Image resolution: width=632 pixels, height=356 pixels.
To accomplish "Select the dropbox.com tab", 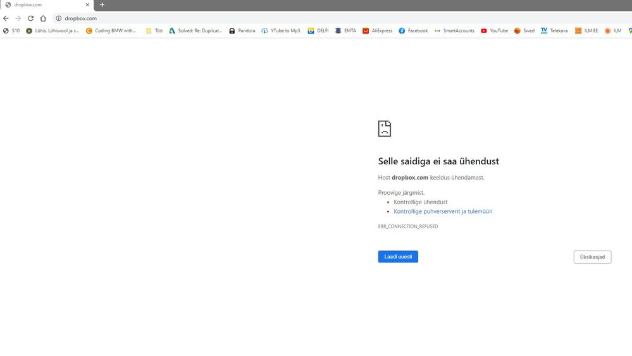I will click(47, 5).
